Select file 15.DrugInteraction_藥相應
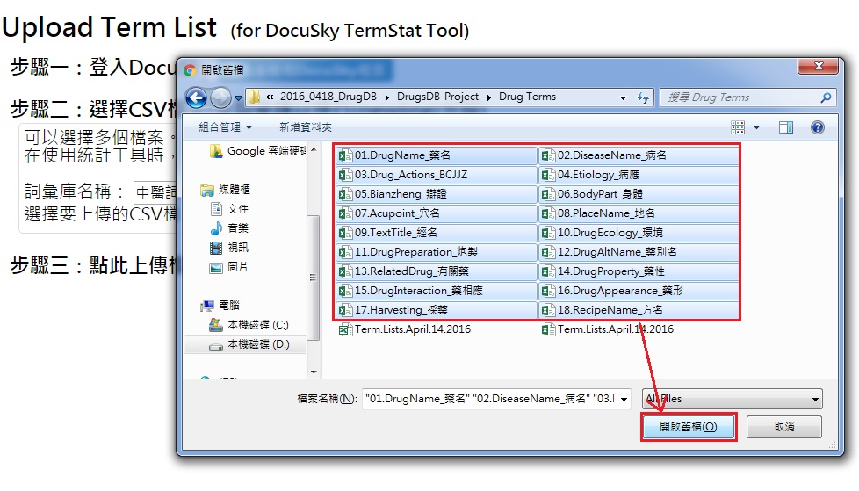The height and width of the screenshot is (491, 859). tap(436, 291)
